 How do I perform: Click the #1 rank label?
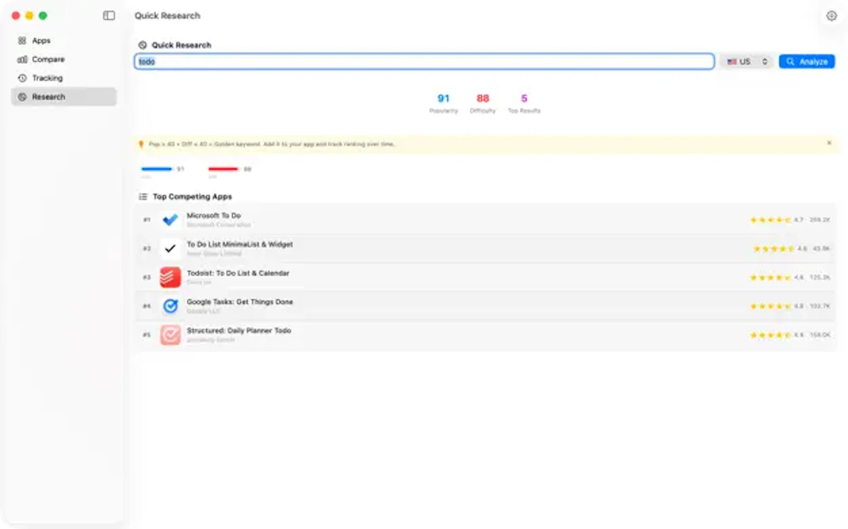tap(147, 220)
